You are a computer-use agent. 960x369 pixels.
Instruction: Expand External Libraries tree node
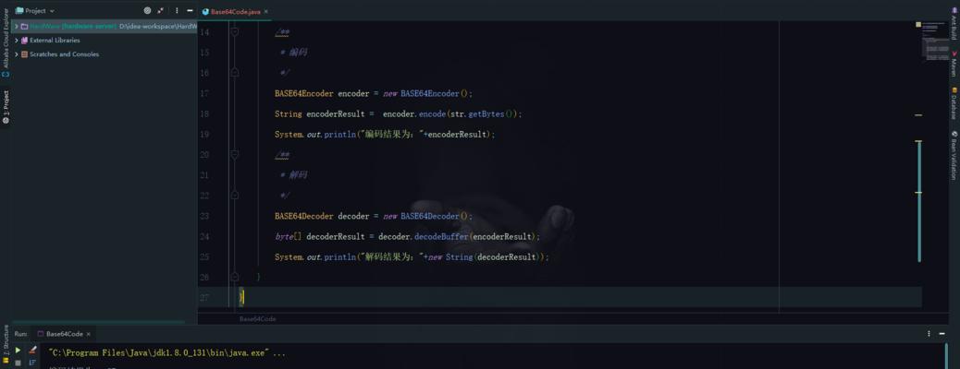click(x=16, y=41)
